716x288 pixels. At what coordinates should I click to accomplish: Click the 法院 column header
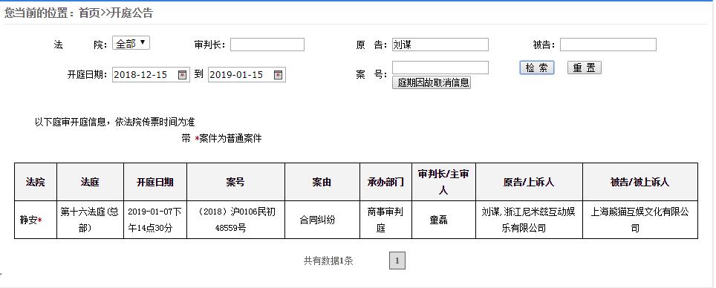pos(36,182)
